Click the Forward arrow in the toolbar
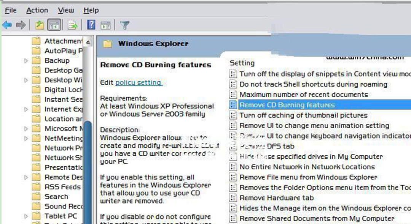 click(x=21, y=25)
